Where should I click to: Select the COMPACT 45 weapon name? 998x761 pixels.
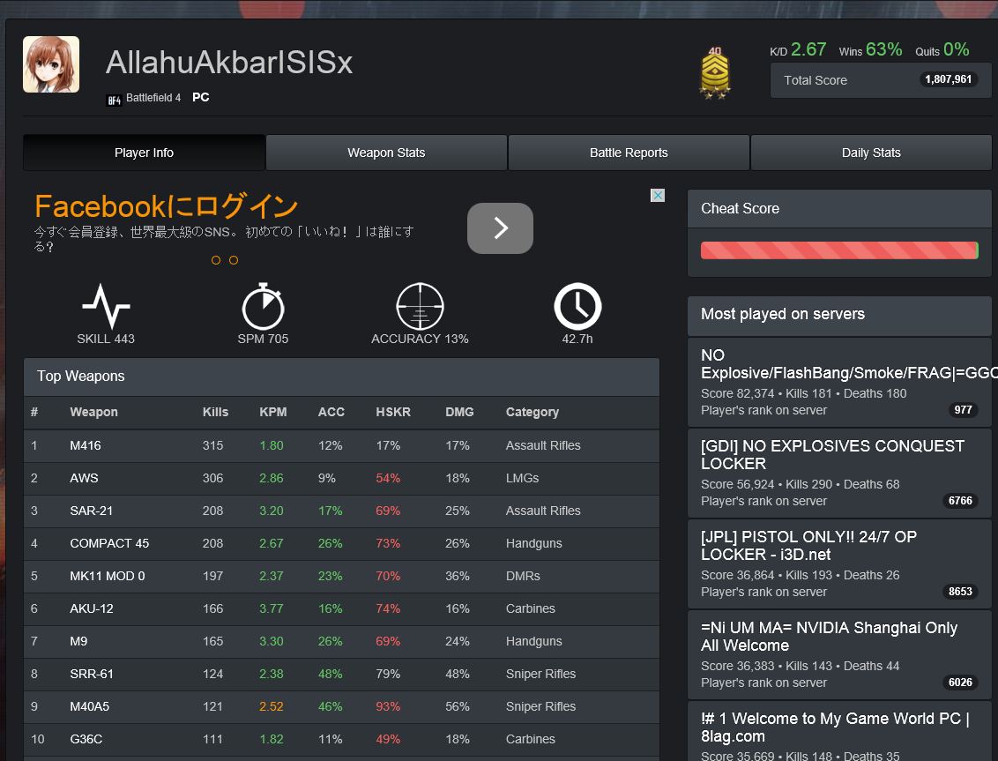point(109,543)
